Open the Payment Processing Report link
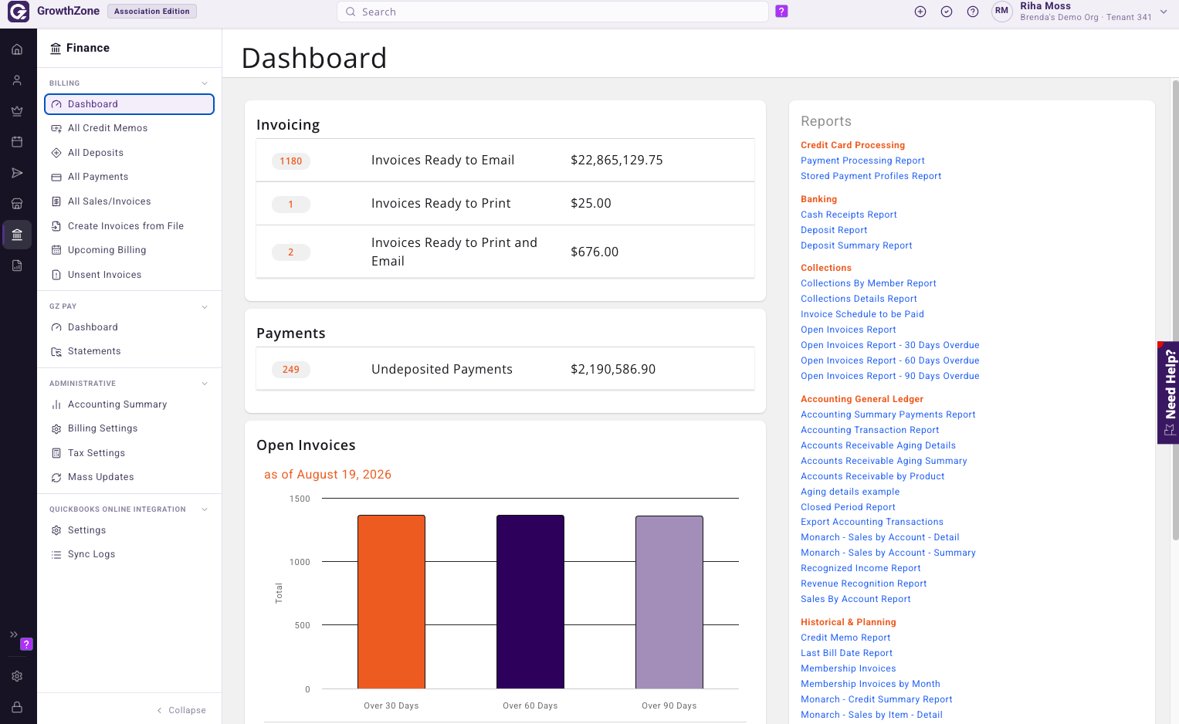 pos(862,161)
